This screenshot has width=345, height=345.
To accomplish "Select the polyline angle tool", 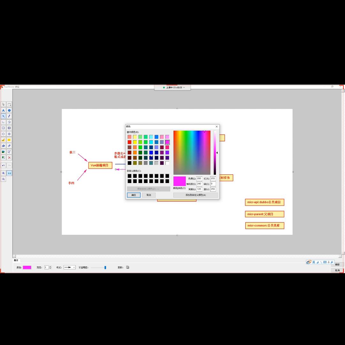I will tap(3, 122).
